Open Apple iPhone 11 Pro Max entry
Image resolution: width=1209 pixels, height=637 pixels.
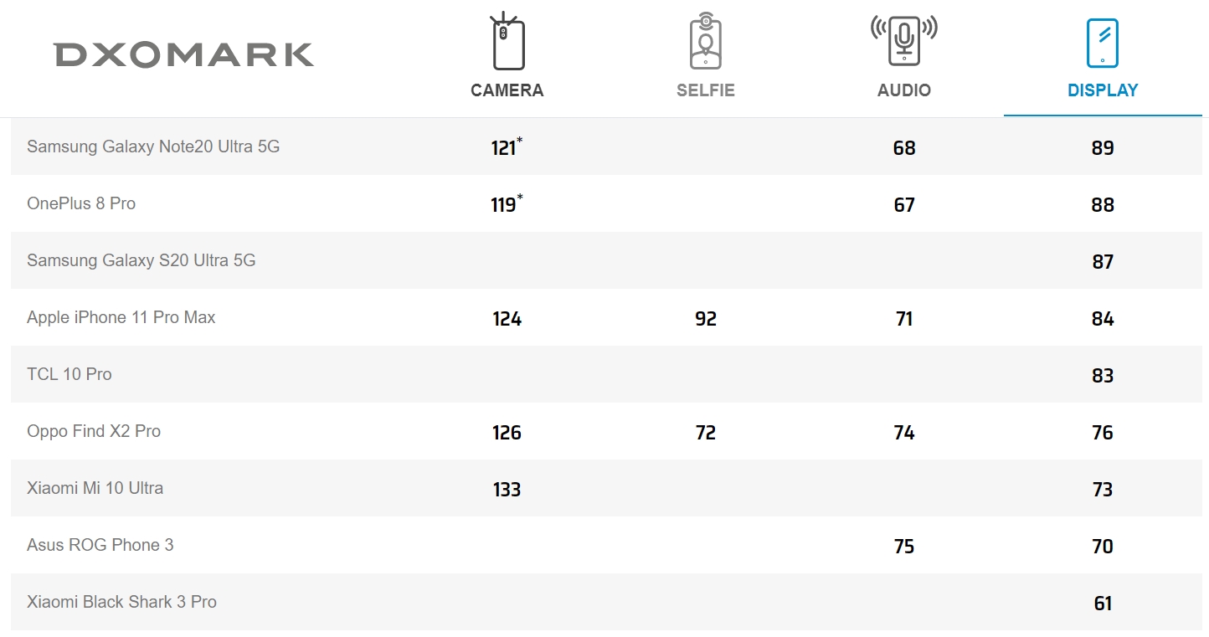pyautogui.click(x=121, y=317)
